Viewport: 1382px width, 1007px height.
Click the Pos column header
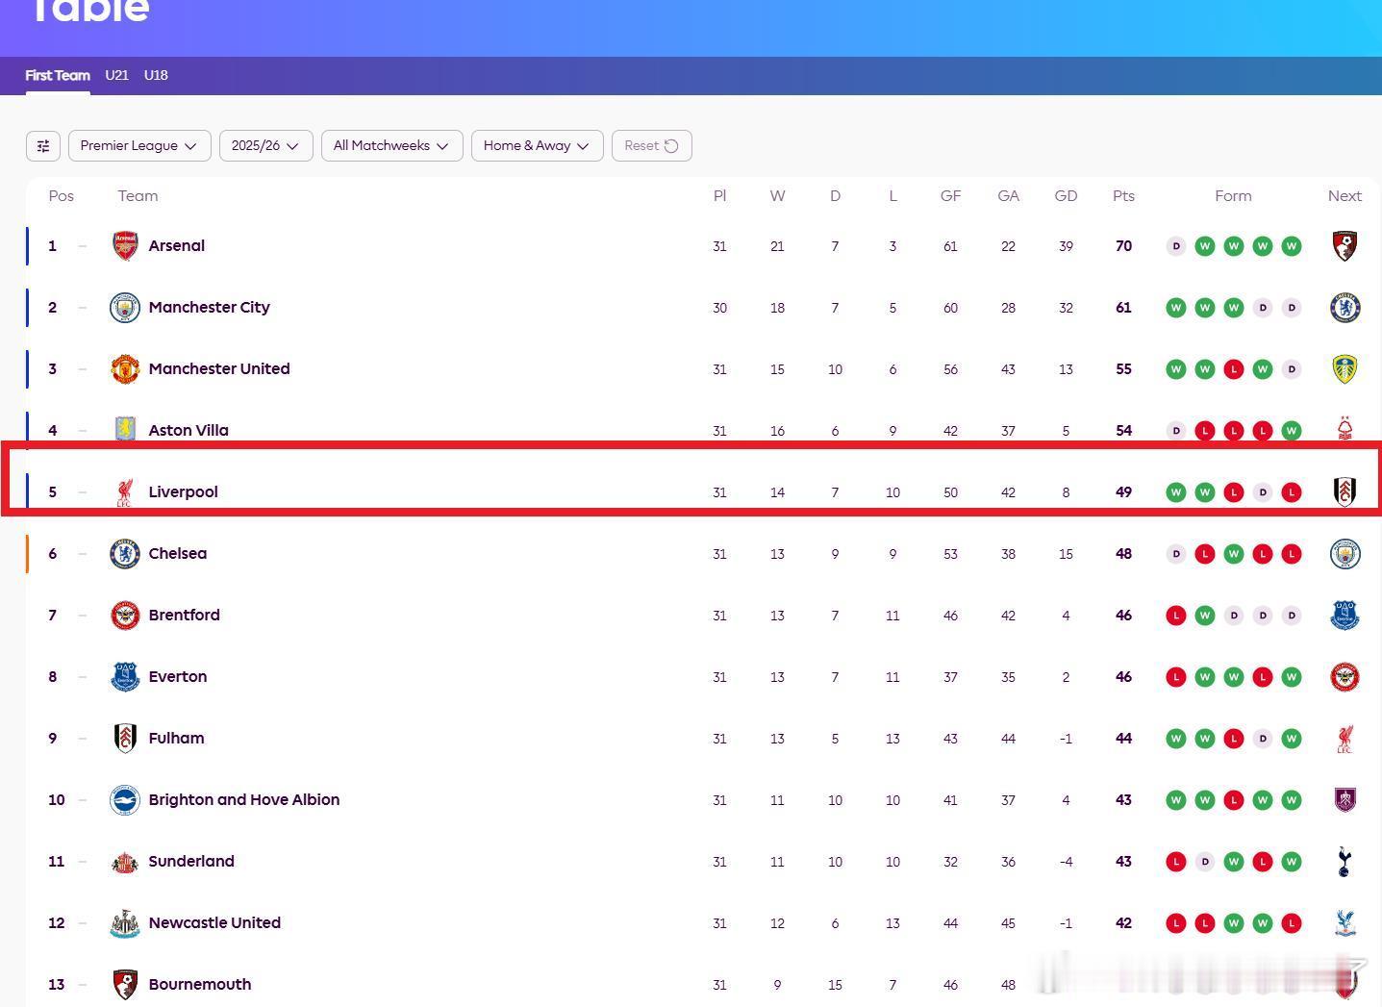tap(62, 196)
